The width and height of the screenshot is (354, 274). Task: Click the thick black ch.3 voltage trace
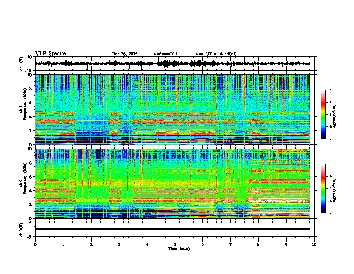click(173, 229)
